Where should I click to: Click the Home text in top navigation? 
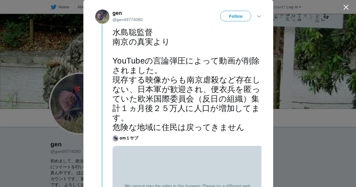point(63,7)
